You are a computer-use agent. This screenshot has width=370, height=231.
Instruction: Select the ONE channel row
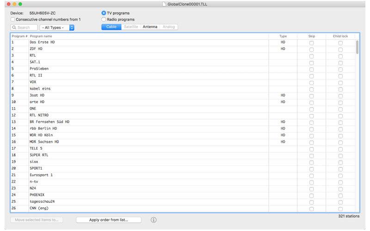click(x=183, y=109)
